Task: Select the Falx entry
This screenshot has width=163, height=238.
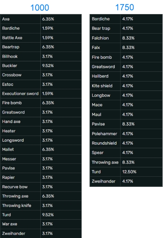Action: [x=96, y=48]
